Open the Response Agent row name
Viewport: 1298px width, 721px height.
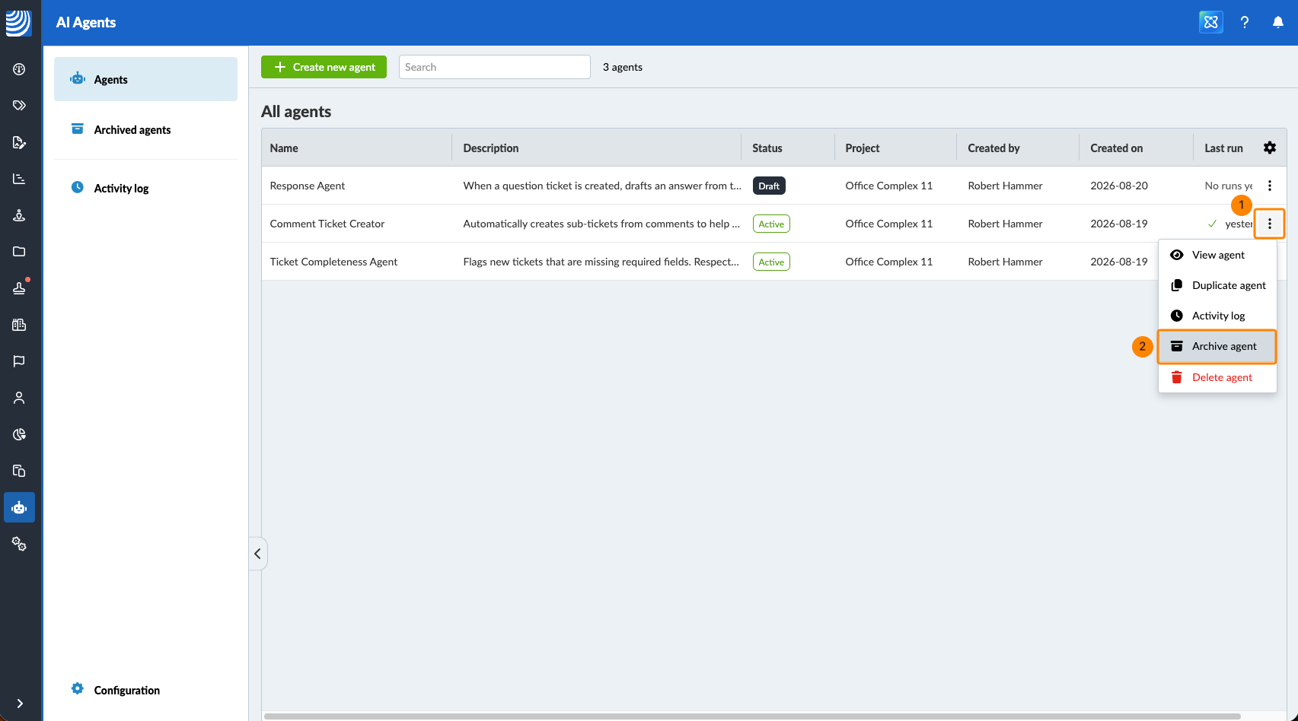tap(308, 186)
